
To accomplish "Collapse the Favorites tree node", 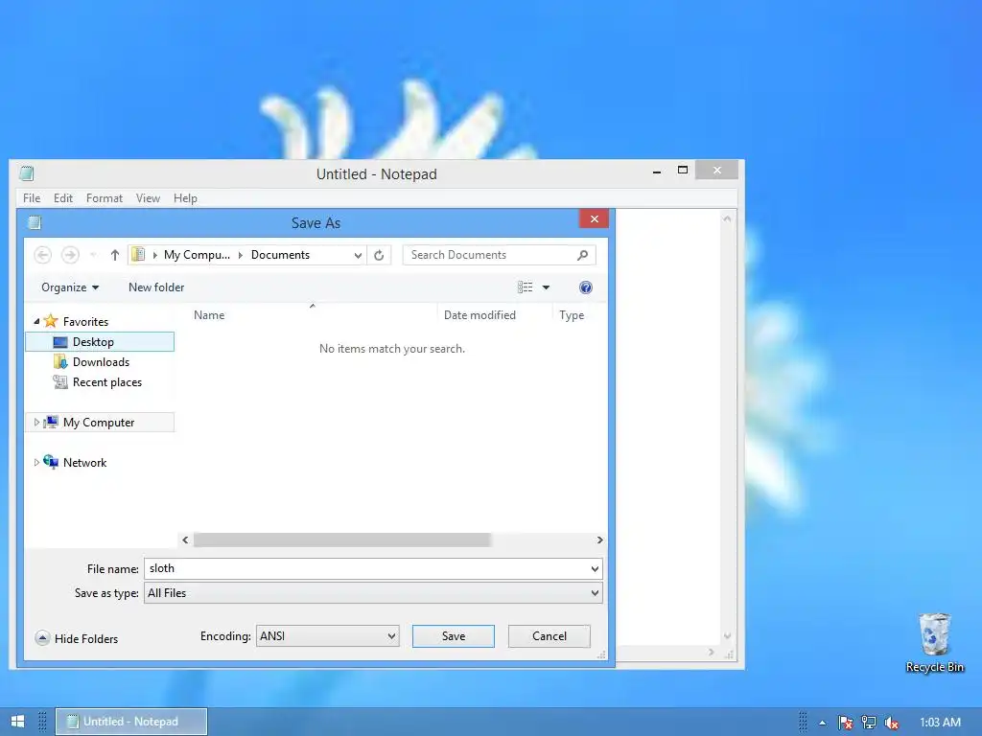I will (x=36, y=321).
